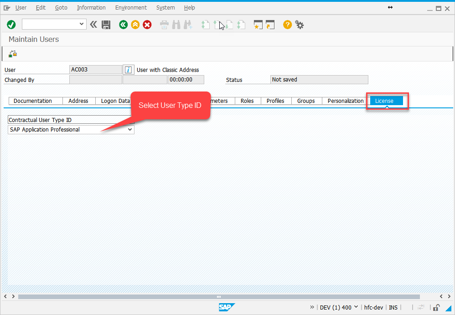The width and height of the screenshot is (455, 315).
Task: Save the user with the floppy disk icon
Action: click(x=106, y=25)
